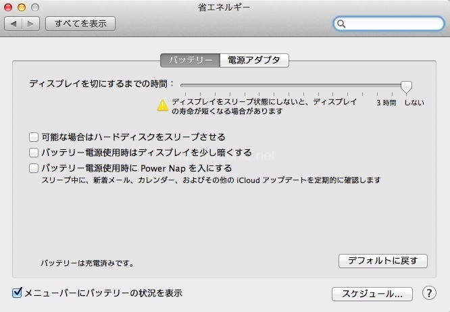Viewport: 450px width, 312px height.
Task: Click the 省エネルギー window title
Action: (x=224, y=7)
